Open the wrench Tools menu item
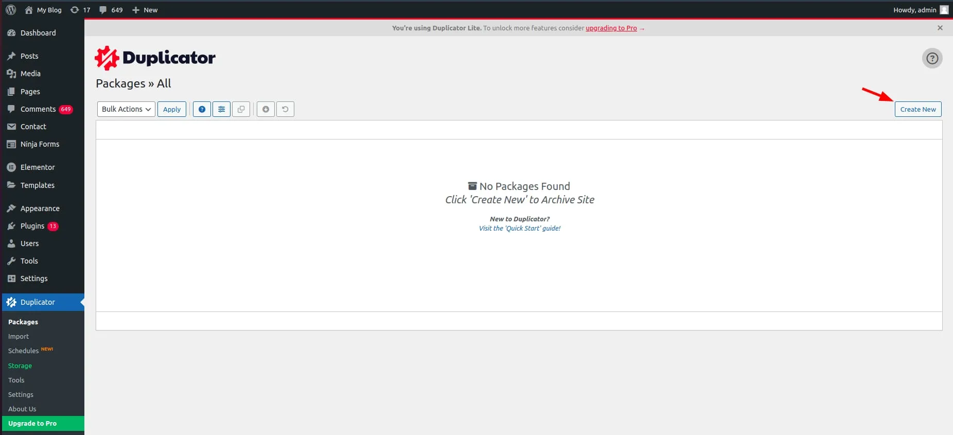This screenshot has width=953, height=435. point(43,261)
